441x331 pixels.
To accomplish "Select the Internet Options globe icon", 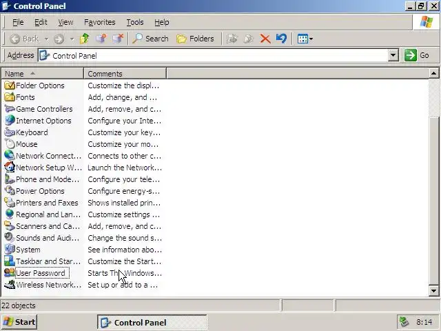I will [10, 121].
